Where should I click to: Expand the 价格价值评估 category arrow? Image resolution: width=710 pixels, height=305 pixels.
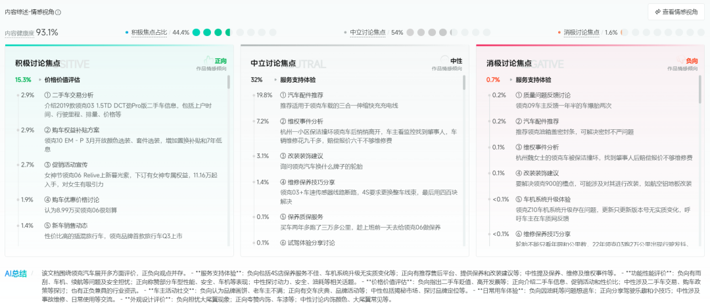[40, 79]
